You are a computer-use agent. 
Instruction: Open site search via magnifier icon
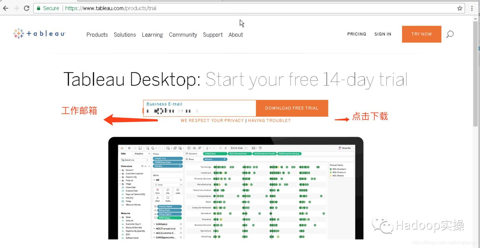click(450, 34)
